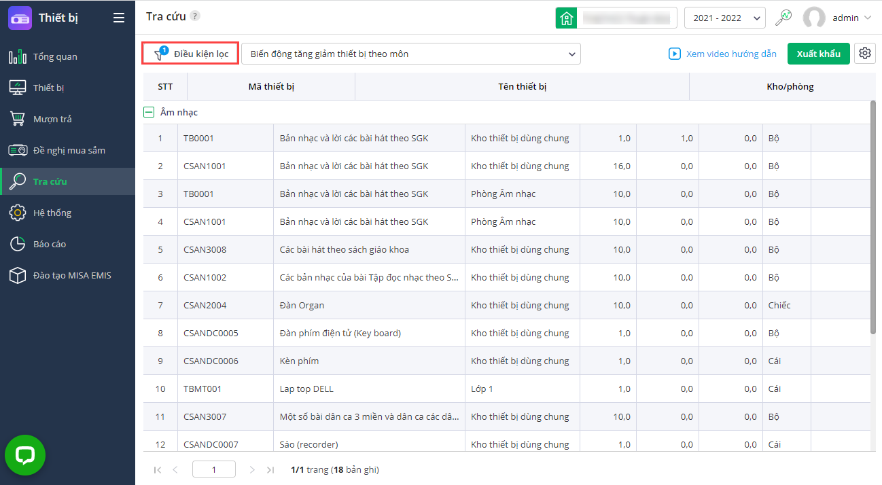Click the admin user avatar

click(814, 18)
